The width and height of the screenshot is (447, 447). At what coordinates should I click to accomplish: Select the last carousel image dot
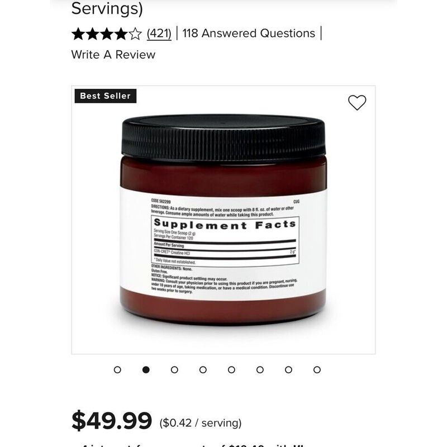coord(317,370)
